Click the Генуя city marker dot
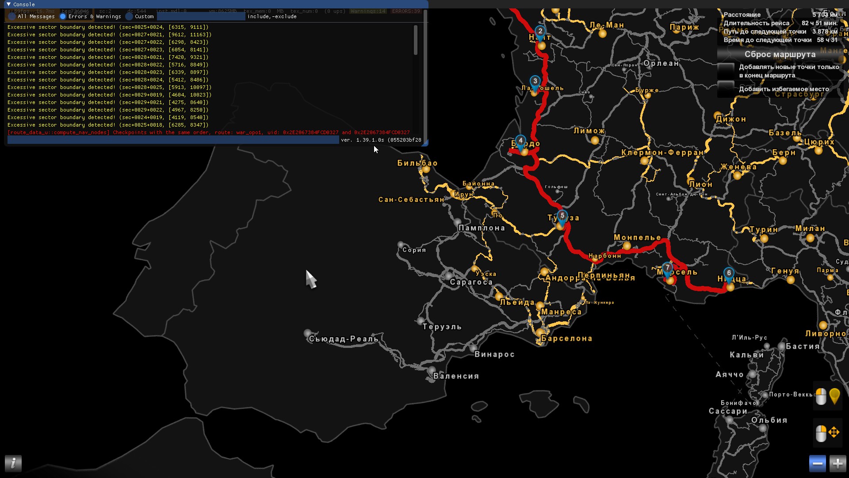 click(791, 280)
